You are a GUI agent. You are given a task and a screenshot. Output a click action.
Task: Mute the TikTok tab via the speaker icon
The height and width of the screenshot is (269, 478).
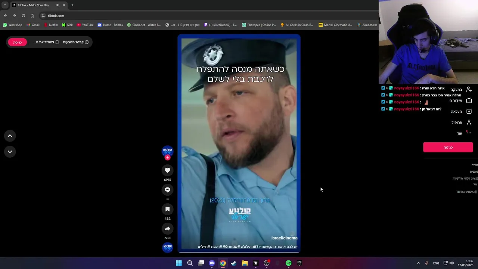58,5
